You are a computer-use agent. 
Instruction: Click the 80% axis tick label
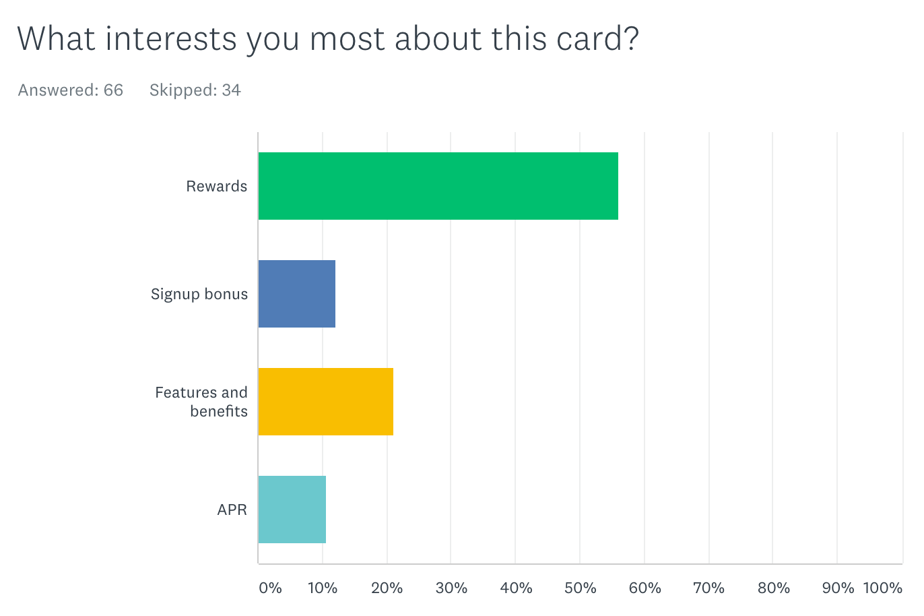[773, 588]
